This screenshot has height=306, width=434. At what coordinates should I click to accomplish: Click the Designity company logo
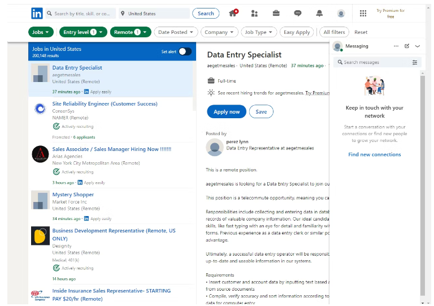tap(40, 236)
